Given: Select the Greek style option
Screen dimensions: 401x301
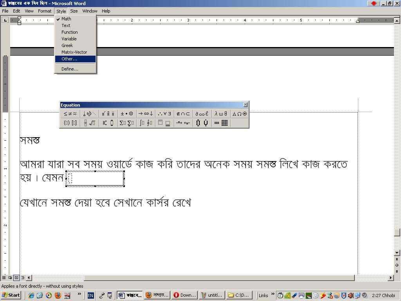Looking at the screenshot, I should tap(67, 45).
